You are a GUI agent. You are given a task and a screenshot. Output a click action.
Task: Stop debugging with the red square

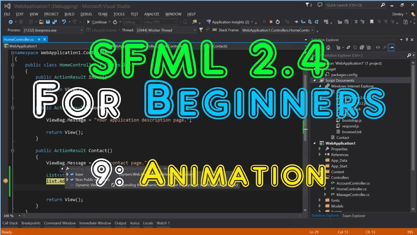point(271,22)
